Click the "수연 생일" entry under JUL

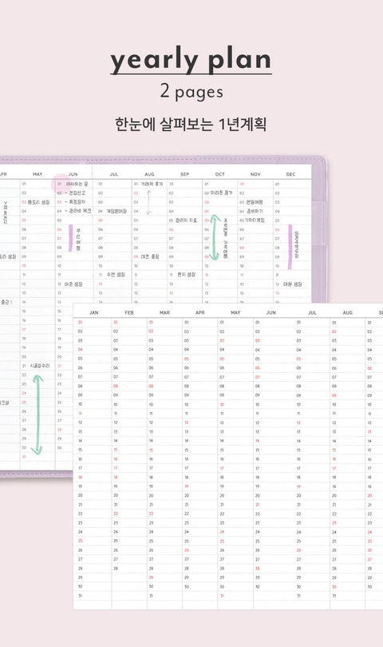coord(116,275)
